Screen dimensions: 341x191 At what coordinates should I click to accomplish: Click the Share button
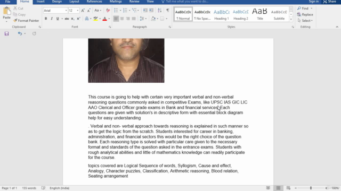click(330, 2)
